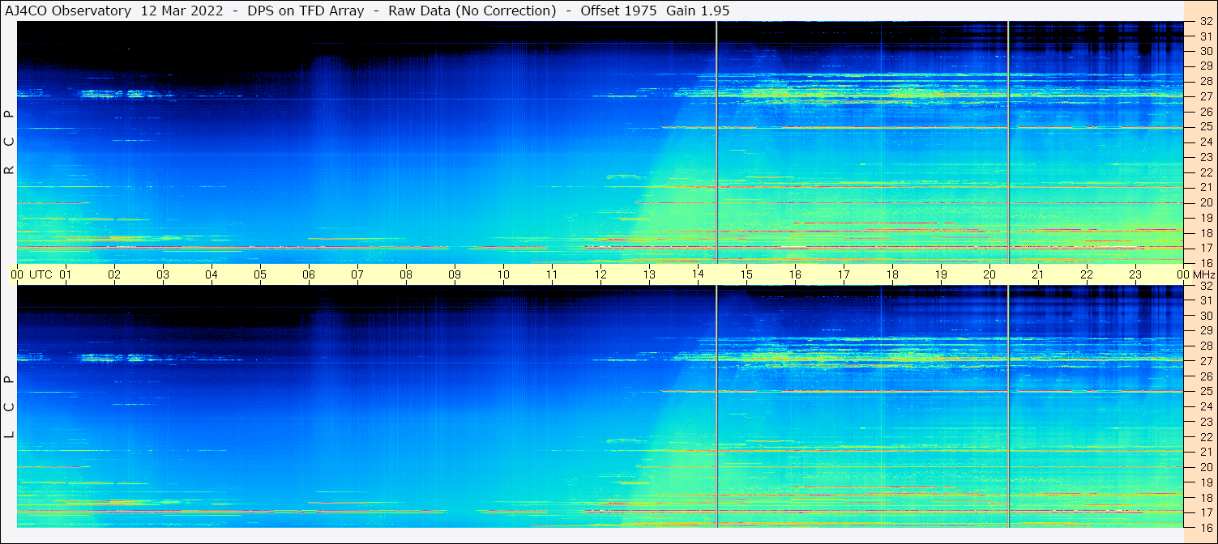Screen dimensions: 1218x544
Task: Select the 23 MHz label of the LCP panel
Action: pos(1205,422)
